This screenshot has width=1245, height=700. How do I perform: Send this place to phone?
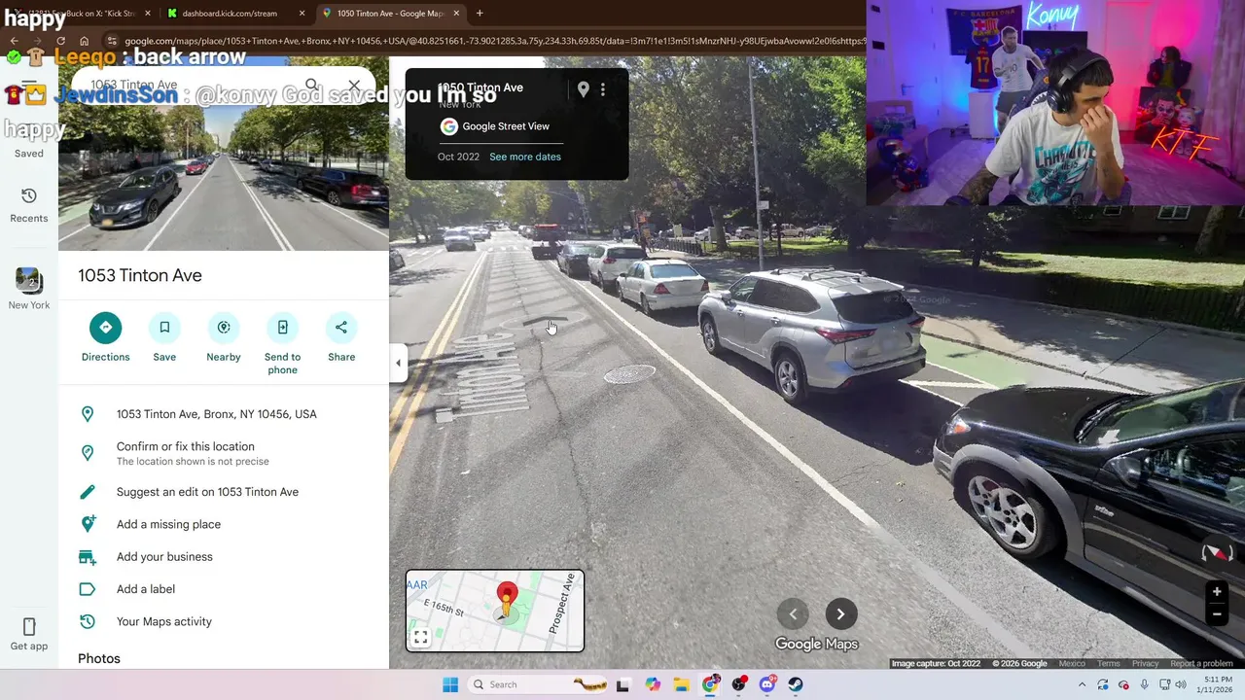[282, 328]
